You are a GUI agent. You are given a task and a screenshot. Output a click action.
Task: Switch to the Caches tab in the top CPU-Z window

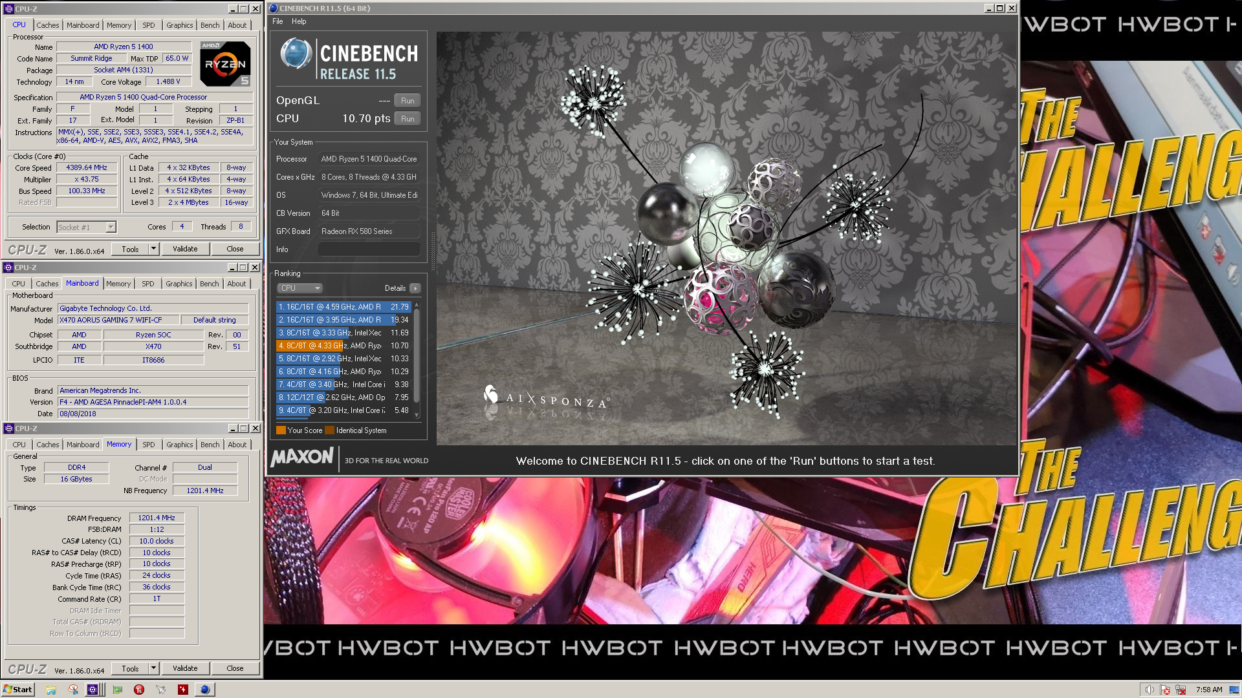point(47,25)
